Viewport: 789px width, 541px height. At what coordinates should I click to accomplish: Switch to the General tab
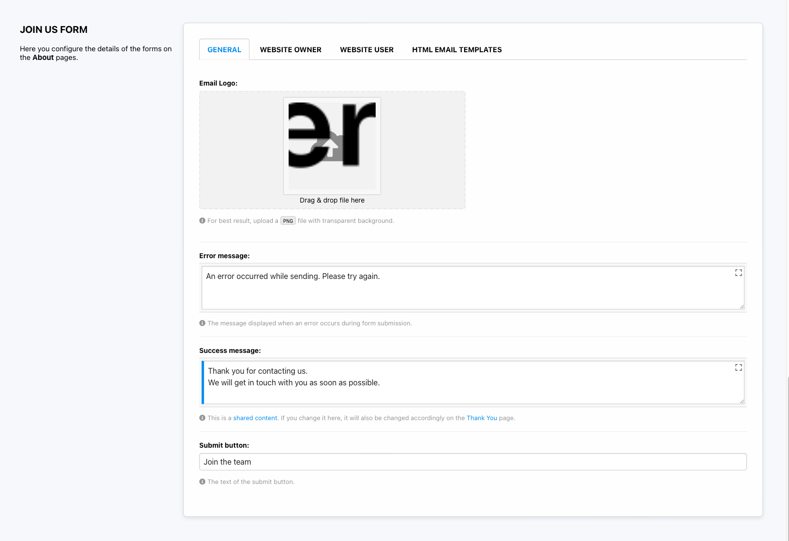tap(224, 50)
